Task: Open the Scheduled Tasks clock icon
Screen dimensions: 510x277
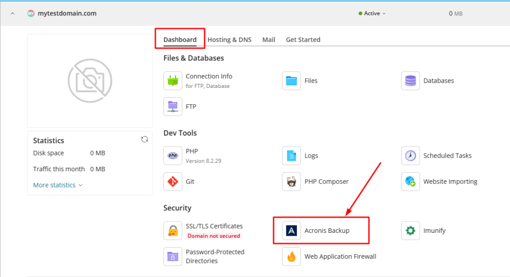Action: (410, 155)
